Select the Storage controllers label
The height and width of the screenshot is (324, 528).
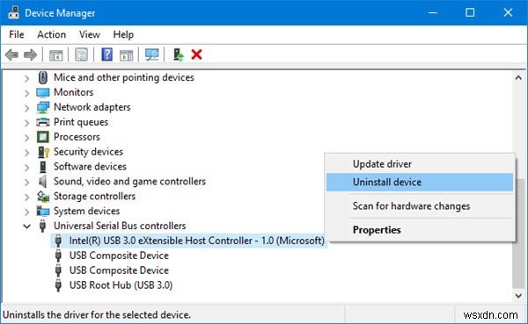pyautogui.click(x=95, y=197)
